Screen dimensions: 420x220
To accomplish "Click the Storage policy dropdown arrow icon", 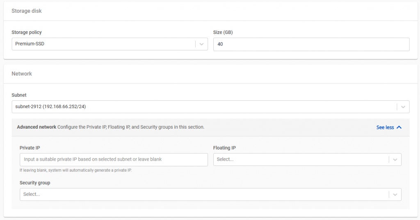I will (x=201, y=44).
